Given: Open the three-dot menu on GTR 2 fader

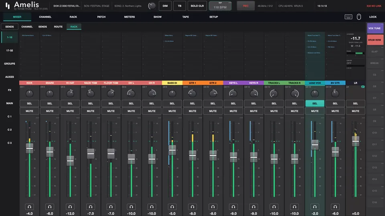Looking at the screenshot, I should coord(221,118).
